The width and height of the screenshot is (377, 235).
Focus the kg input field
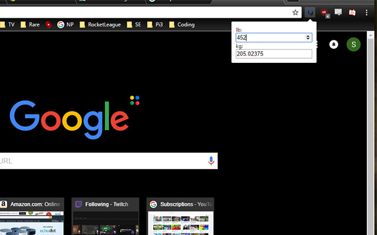pos(274,53)
